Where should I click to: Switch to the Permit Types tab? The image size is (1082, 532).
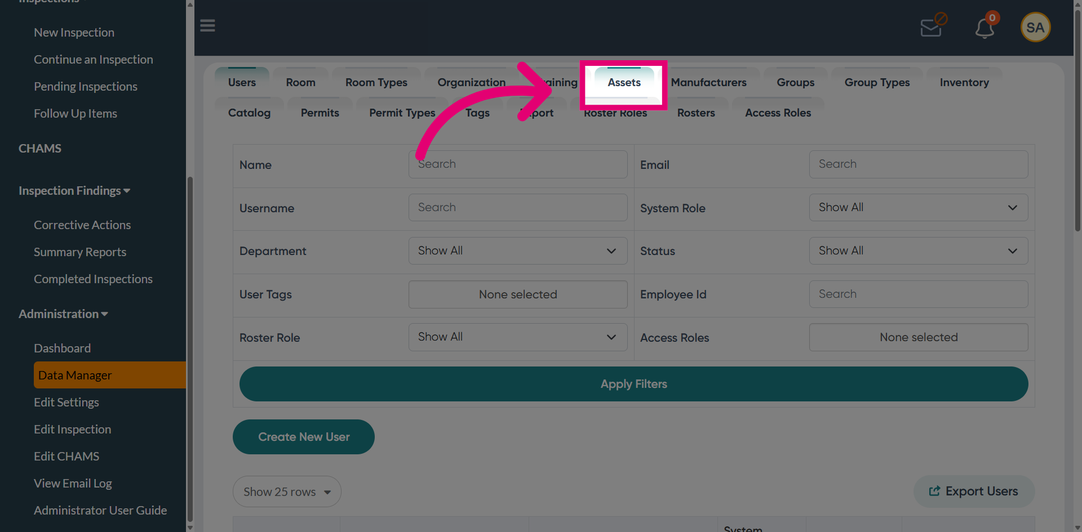(x=402, y=113)
